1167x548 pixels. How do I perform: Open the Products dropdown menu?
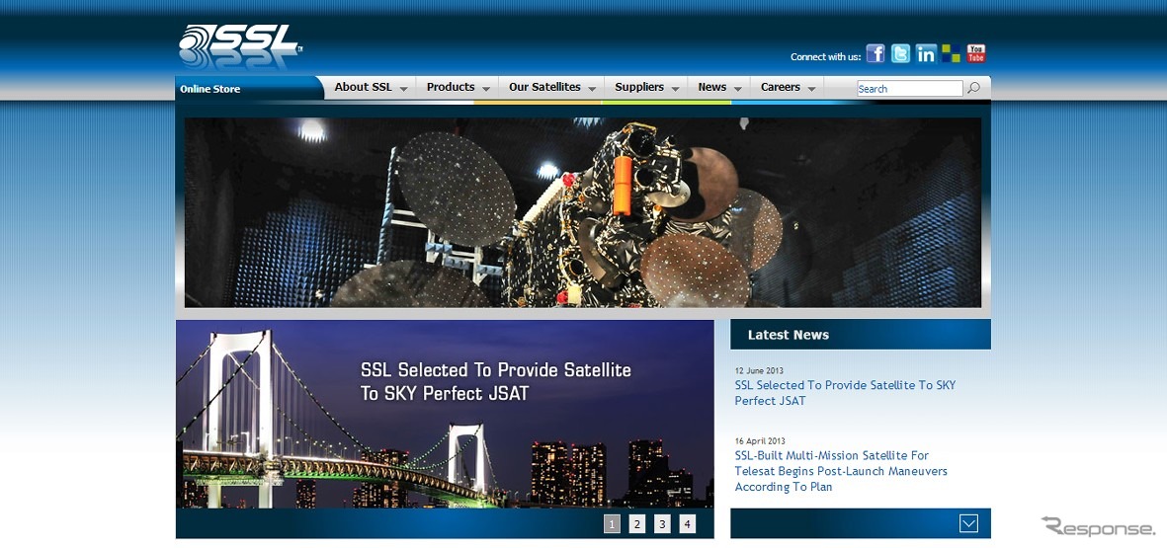(458, 88)
